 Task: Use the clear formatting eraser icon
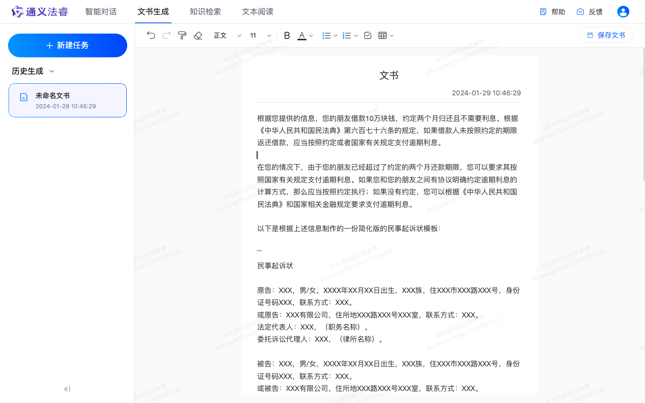tap(198, 35)
